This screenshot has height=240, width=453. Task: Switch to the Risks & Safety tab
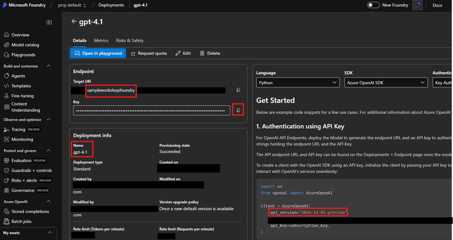[x=130, y=40]
